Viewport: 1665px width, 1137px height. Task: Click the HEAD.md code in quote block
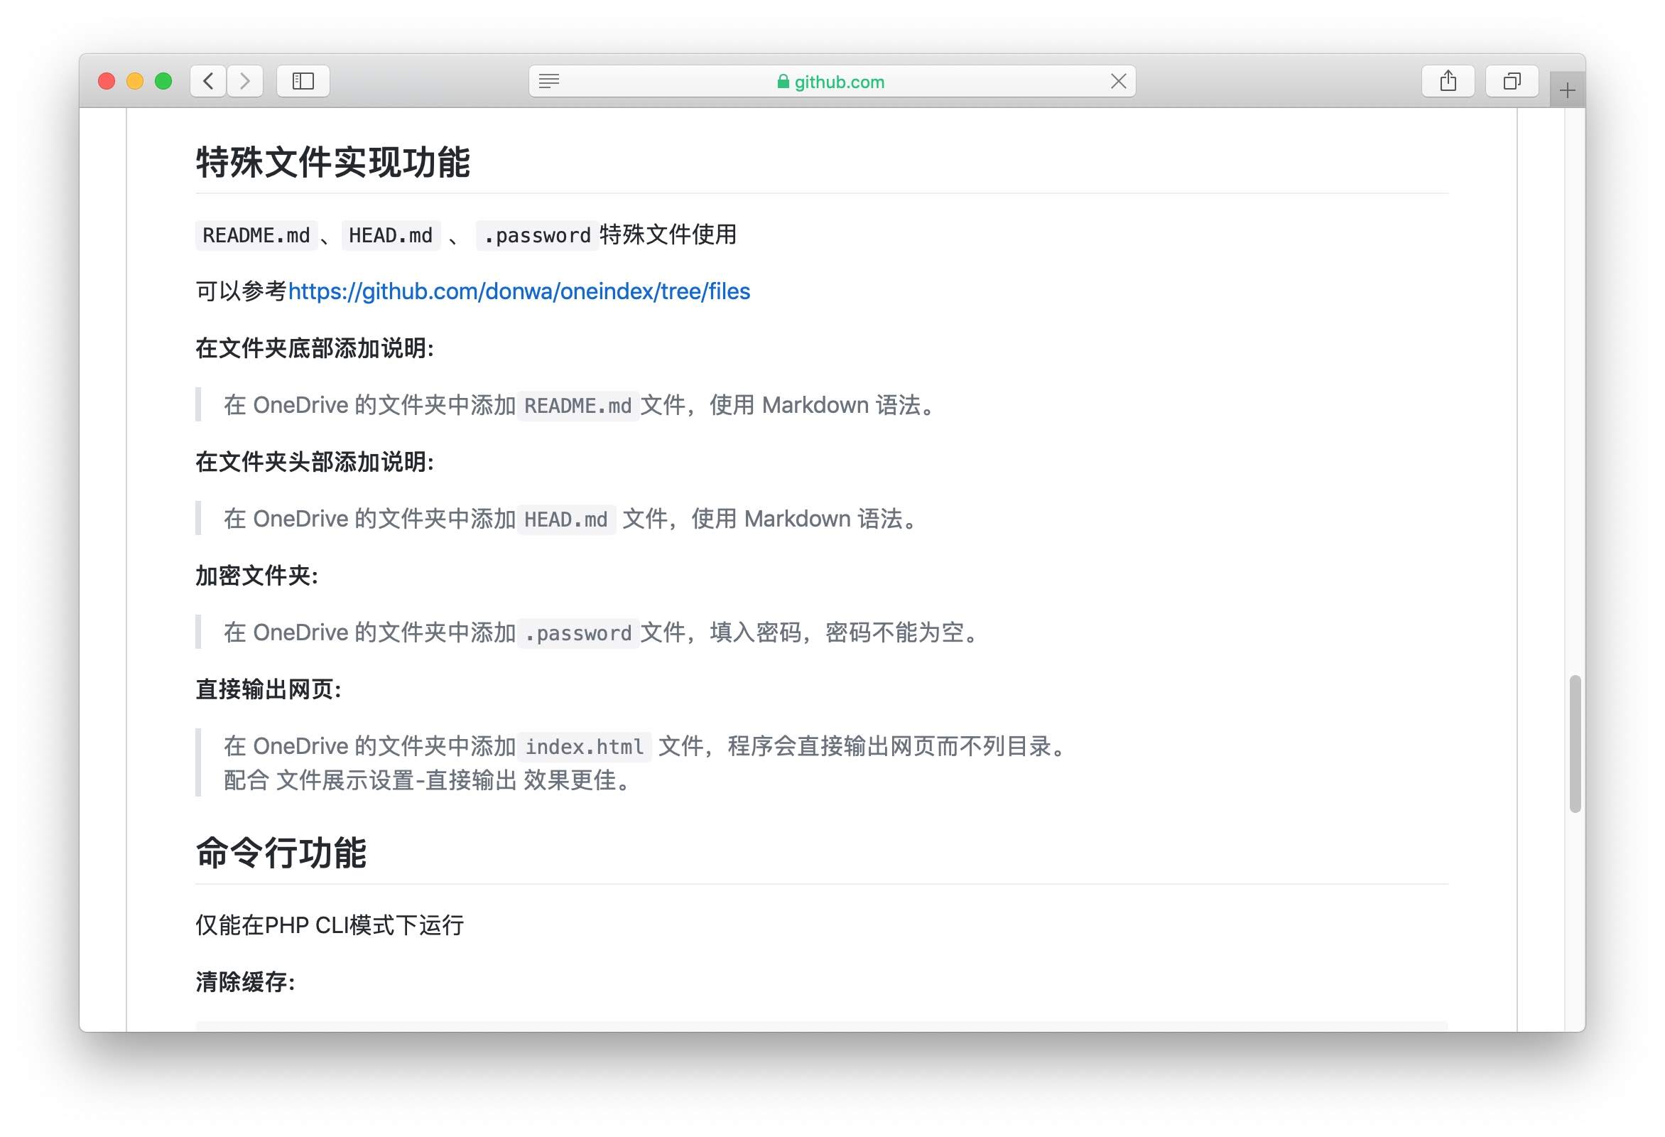click(566, 519)
